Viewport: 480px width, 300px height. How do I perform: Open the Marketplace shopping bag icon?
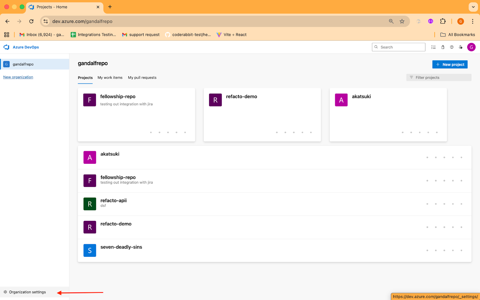point(443,47)
